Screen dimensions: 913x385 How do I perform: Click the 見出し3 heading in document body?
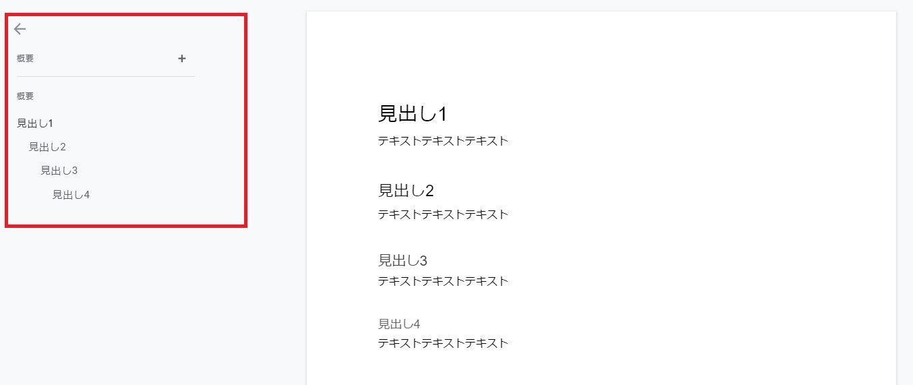403,260
